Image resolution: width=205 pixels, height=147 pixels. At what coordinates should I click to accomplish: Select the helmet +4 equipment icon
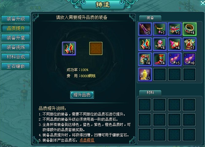click(x=145, y=59)
